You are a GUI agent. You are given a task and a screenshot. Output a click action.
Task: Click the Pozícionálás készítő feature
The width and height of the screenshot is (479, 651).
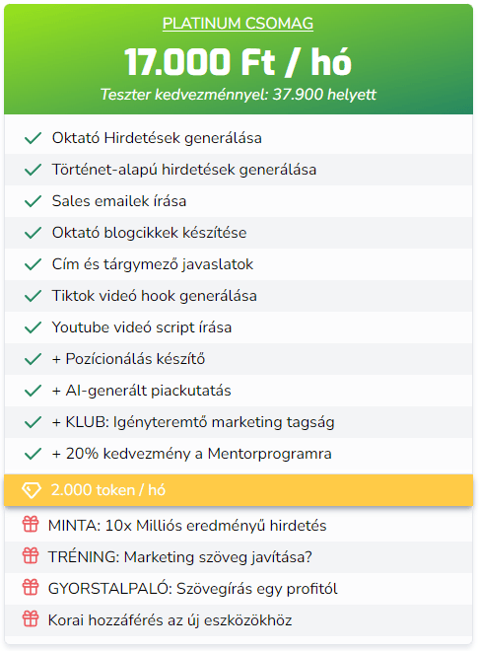point(128,359)
